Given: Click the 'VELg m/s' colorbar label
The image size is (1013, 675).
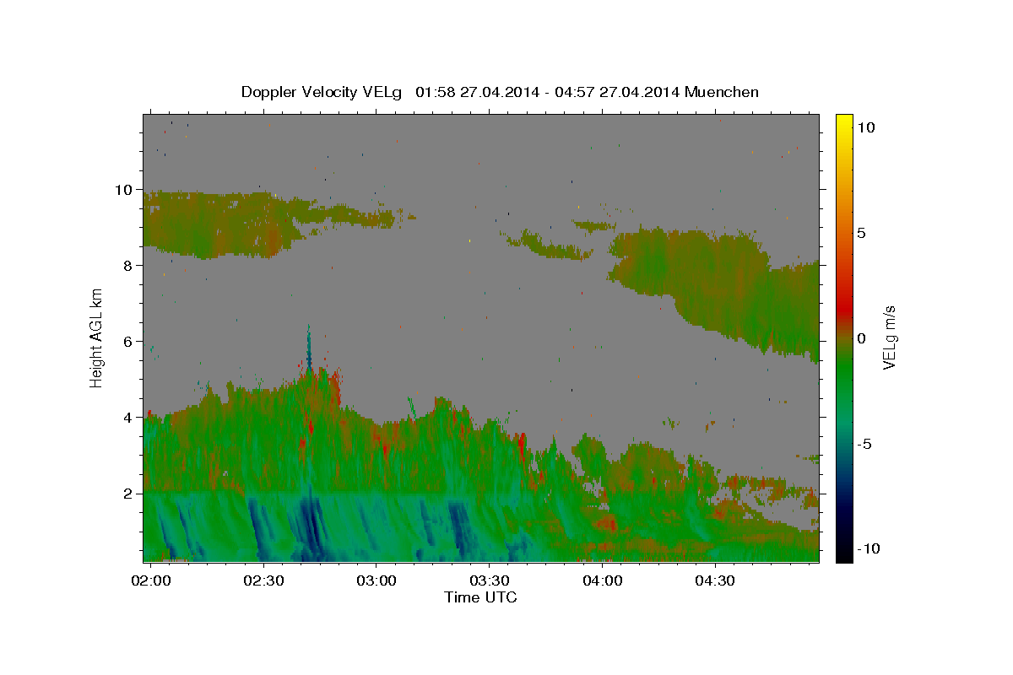Looking at the screenshot, I should pyautogui.click(x=890, y=337).
